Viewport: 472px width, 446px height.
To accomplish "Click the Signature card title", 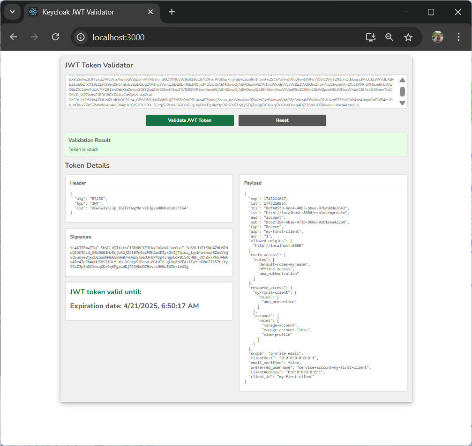I will pyautogui.click(x=81, y=237).
